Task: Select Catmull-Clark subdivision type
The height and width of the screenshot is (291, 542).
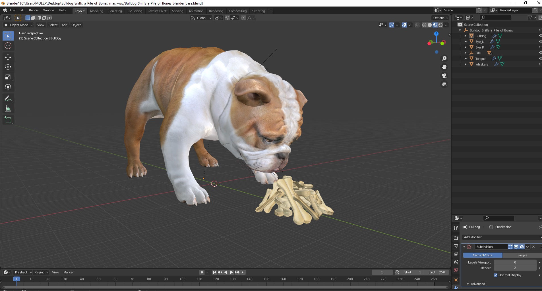Action: [483, 255]
